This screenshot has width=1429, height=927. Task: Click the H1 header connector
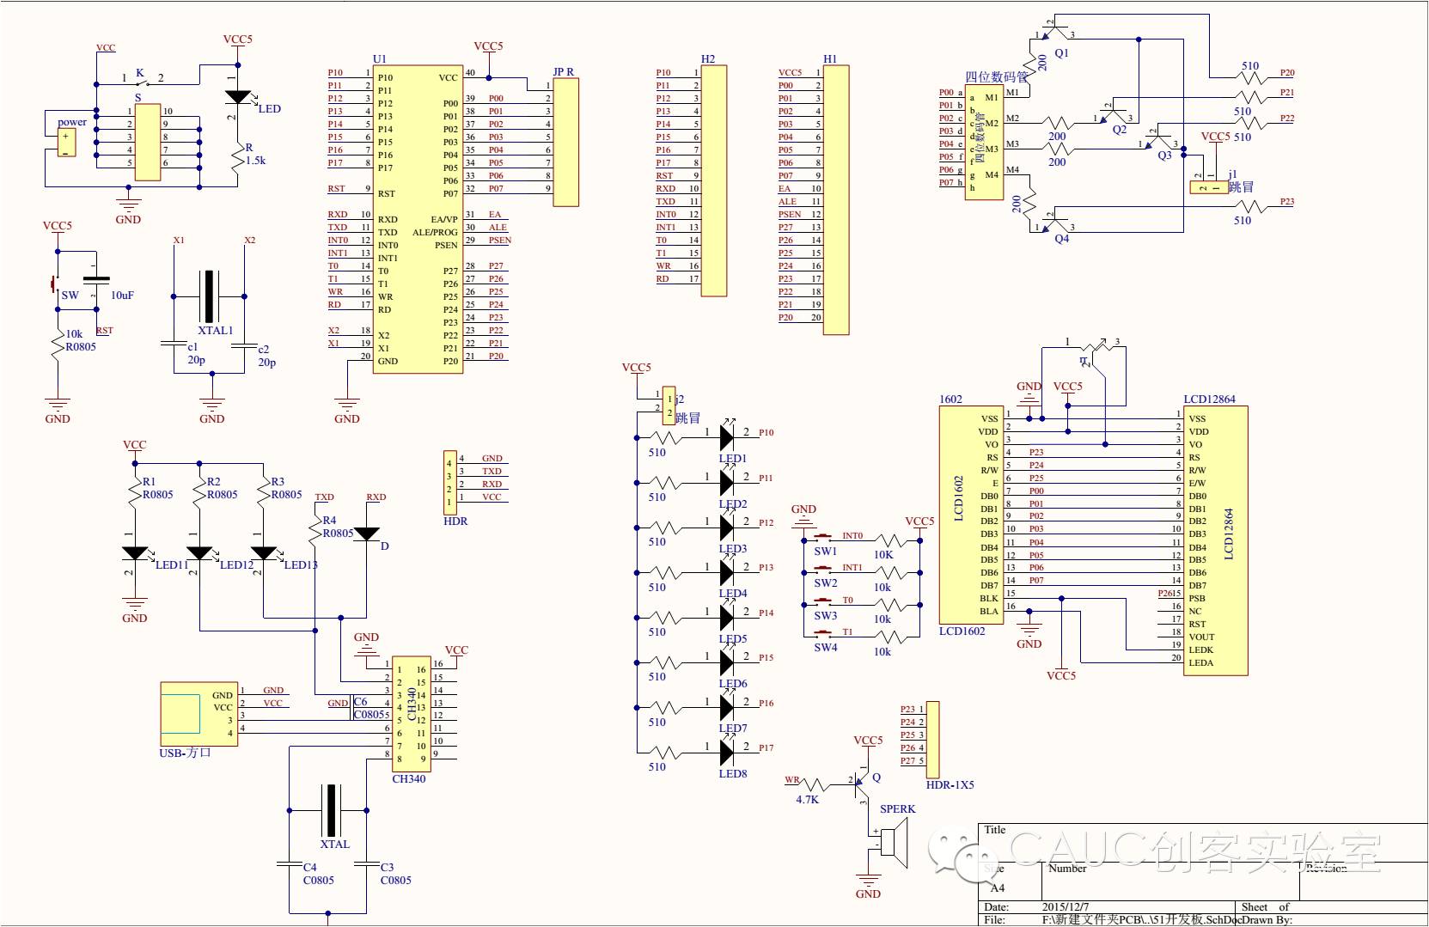click(x=836, y=200)
